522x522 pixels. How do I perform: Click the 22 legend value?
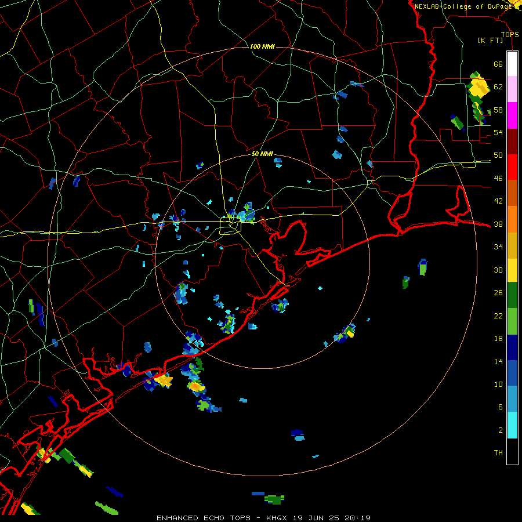[498, 316]
